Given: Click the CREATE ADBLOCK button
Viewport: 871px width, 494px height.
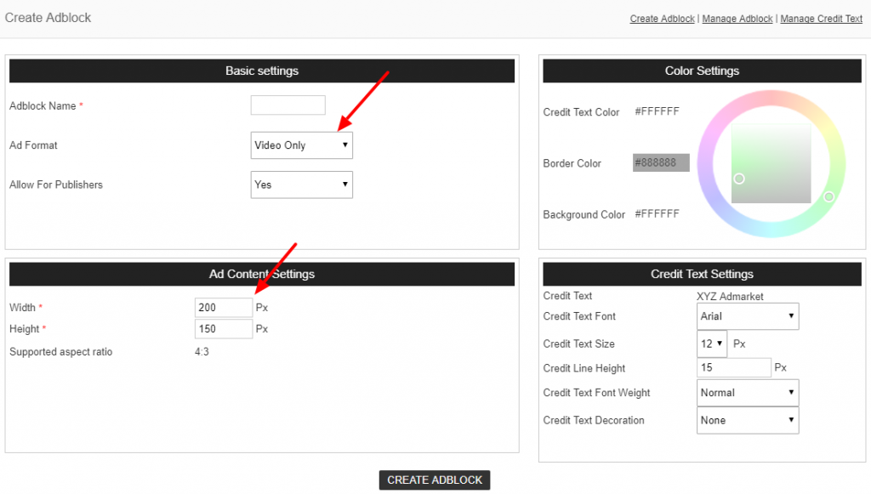Looking at the screenshot, I should click(x=435, y=480).
